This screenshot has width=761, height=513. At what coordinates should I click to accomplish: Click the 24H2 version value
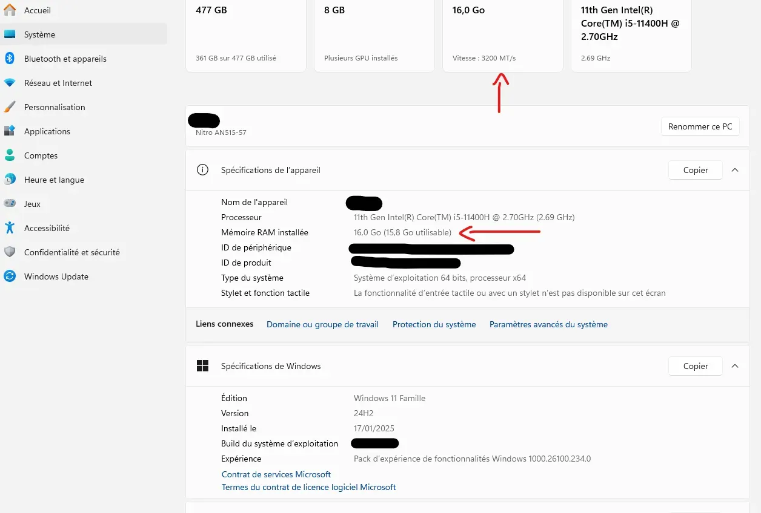coord(364,413)
